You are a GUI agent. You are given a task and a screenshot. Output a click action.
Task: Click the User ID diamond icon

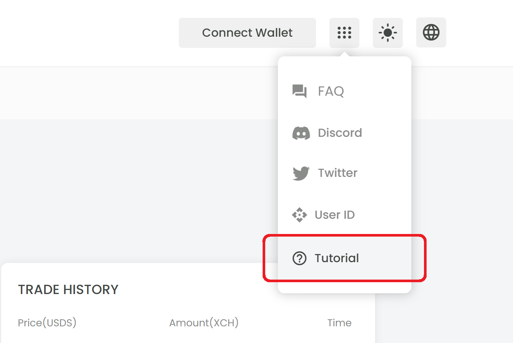click(299, 215)
